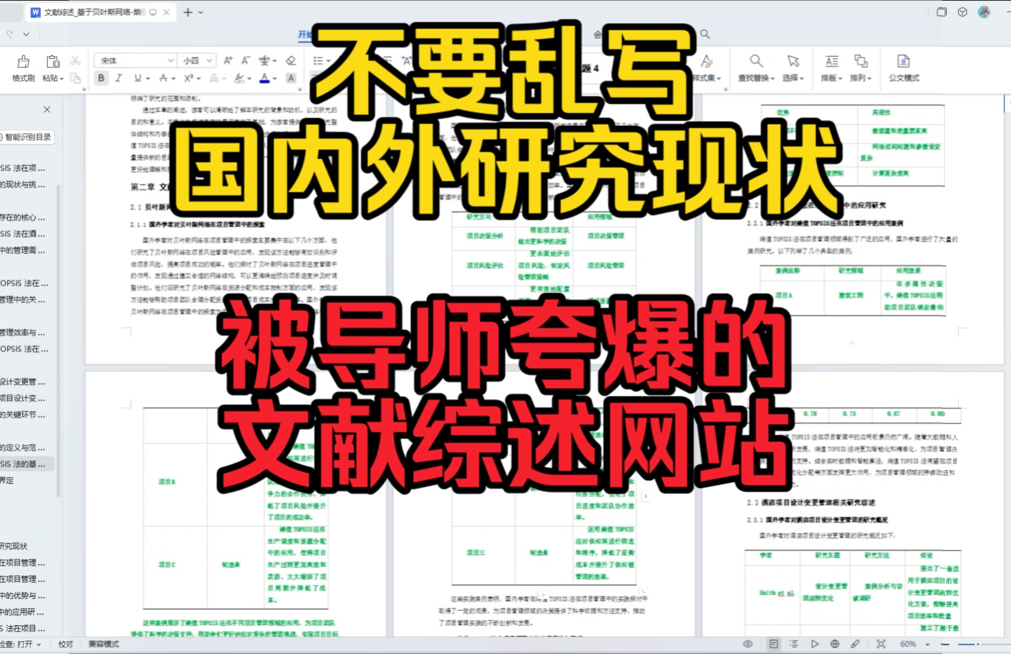The width and height of the screenshot is (1011, 654).
Task: Click the Find and Replace magnifier icon
Action: tap(756, 61)
